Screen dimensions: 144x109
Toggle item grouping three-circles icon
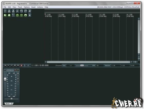(9, 15)
